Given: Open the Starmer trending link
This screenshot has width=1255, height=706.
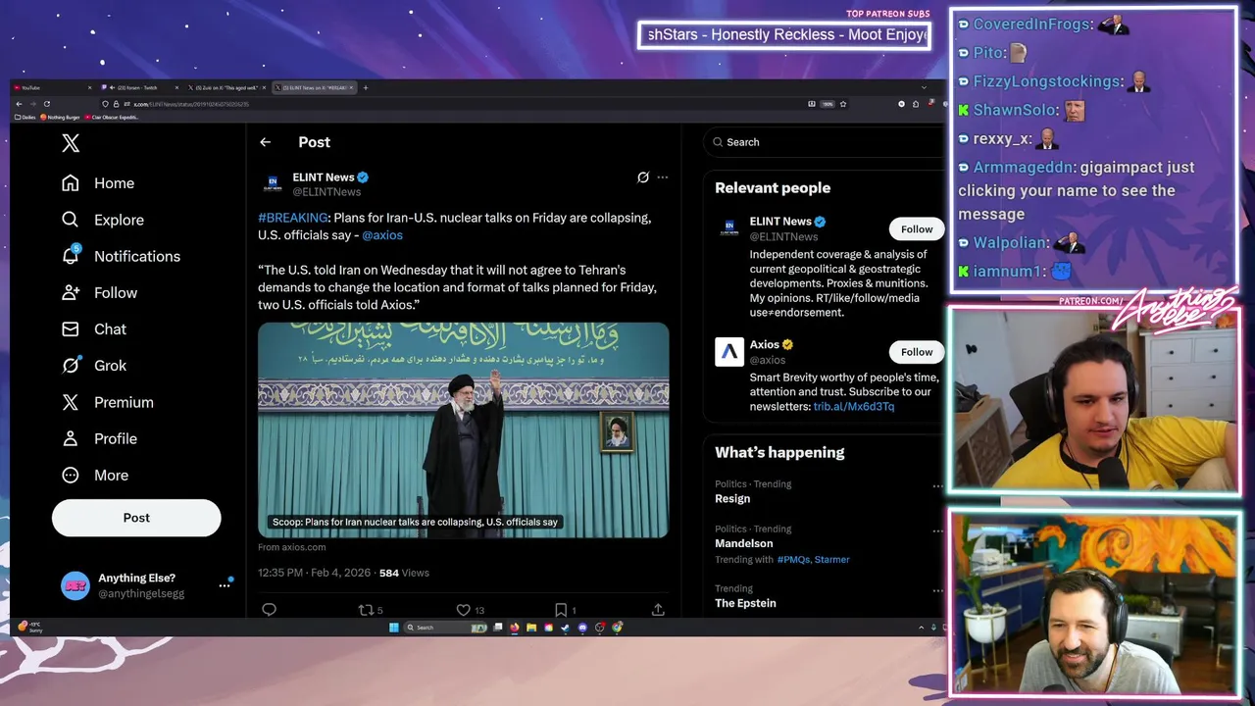Looking at the screenshot, I should click(x=831, y=560).
